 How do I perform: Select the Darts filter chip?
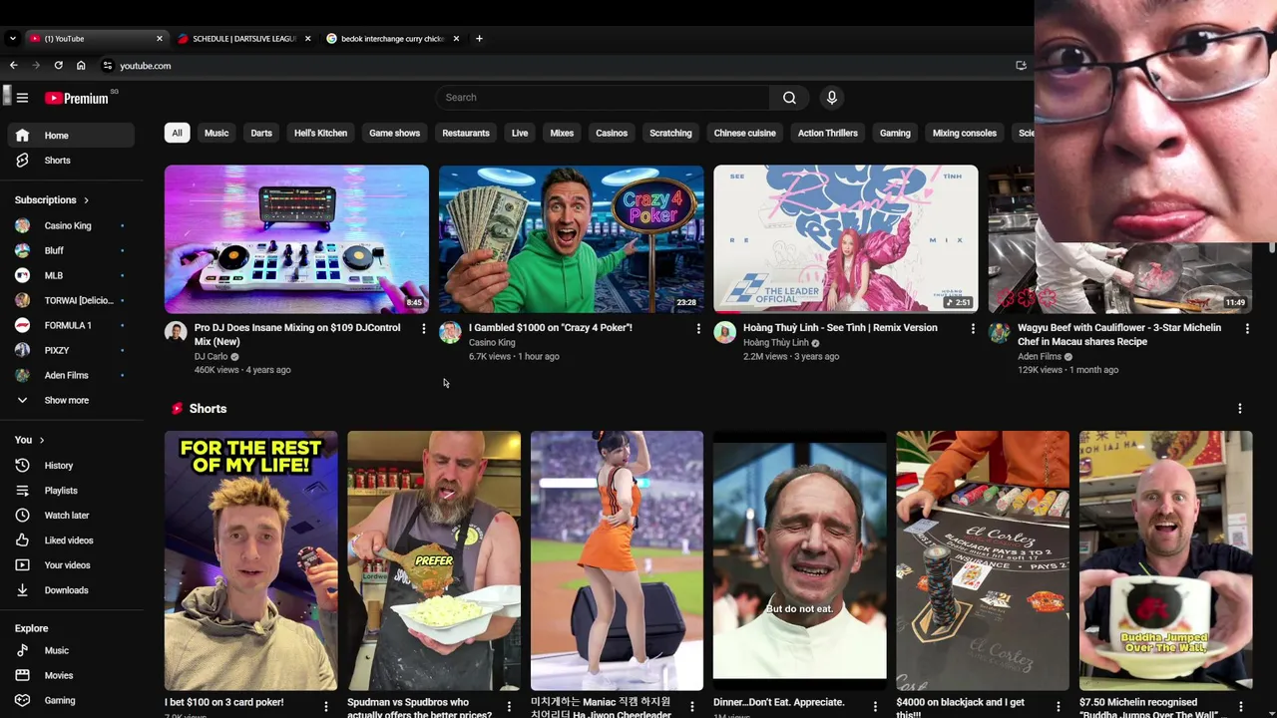(261, 134)
